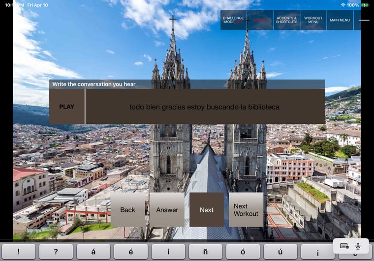Go Back to previous exercise
Screen dimensions: 374x261
[x=127, y=210]
